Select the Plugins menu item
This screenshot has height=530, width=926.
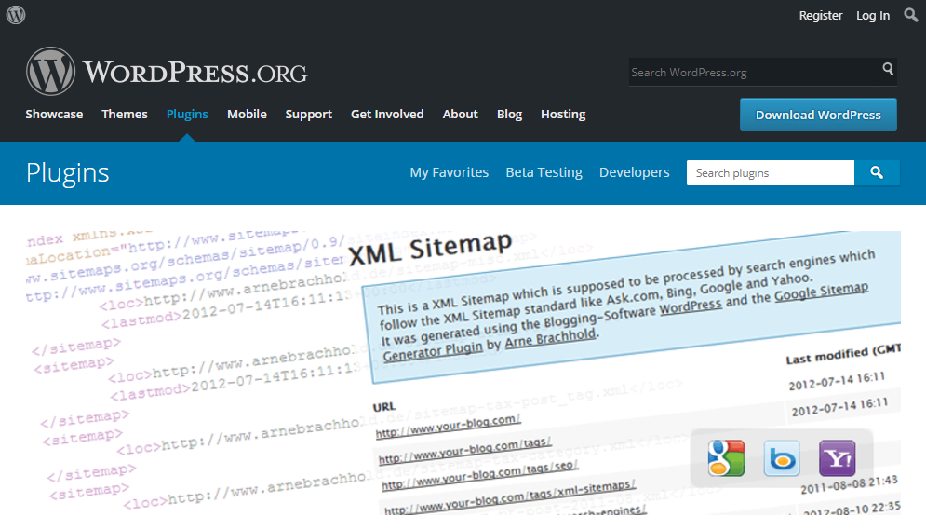(x=187, y=114)
